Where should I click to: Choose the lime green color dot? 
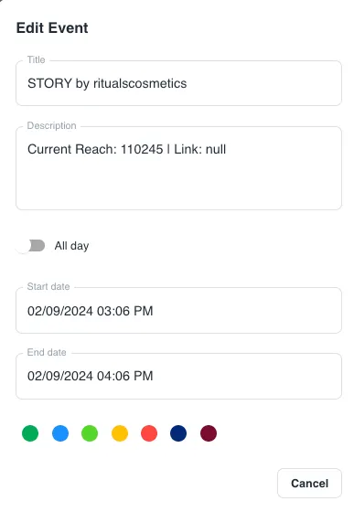(90, 433)
